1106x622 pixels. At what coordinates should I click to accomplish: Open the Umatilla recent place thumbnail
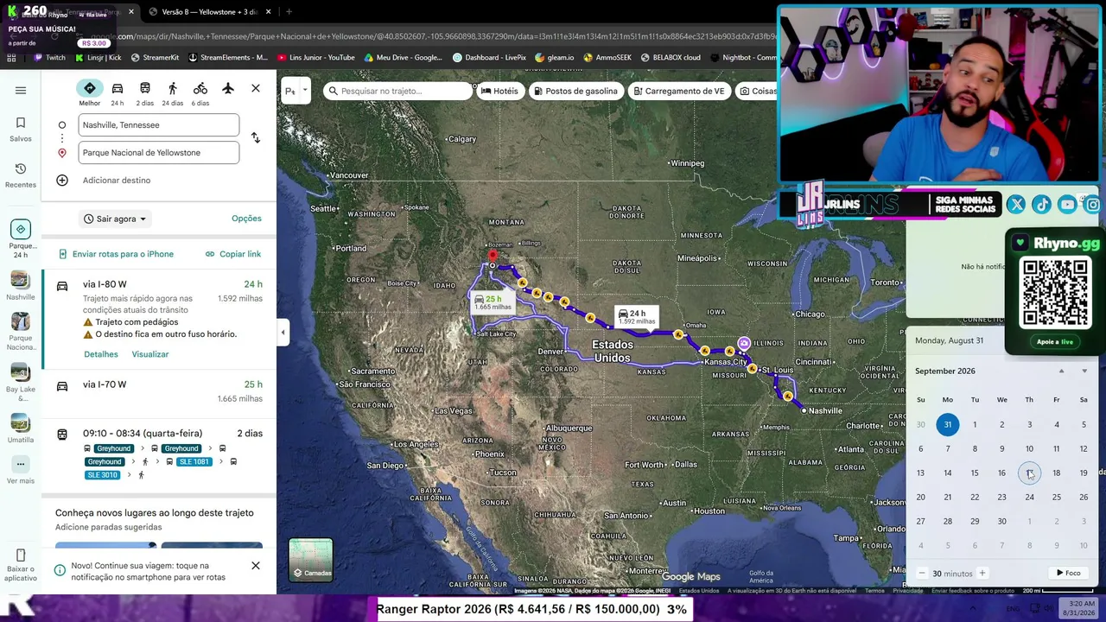[21, 428]
